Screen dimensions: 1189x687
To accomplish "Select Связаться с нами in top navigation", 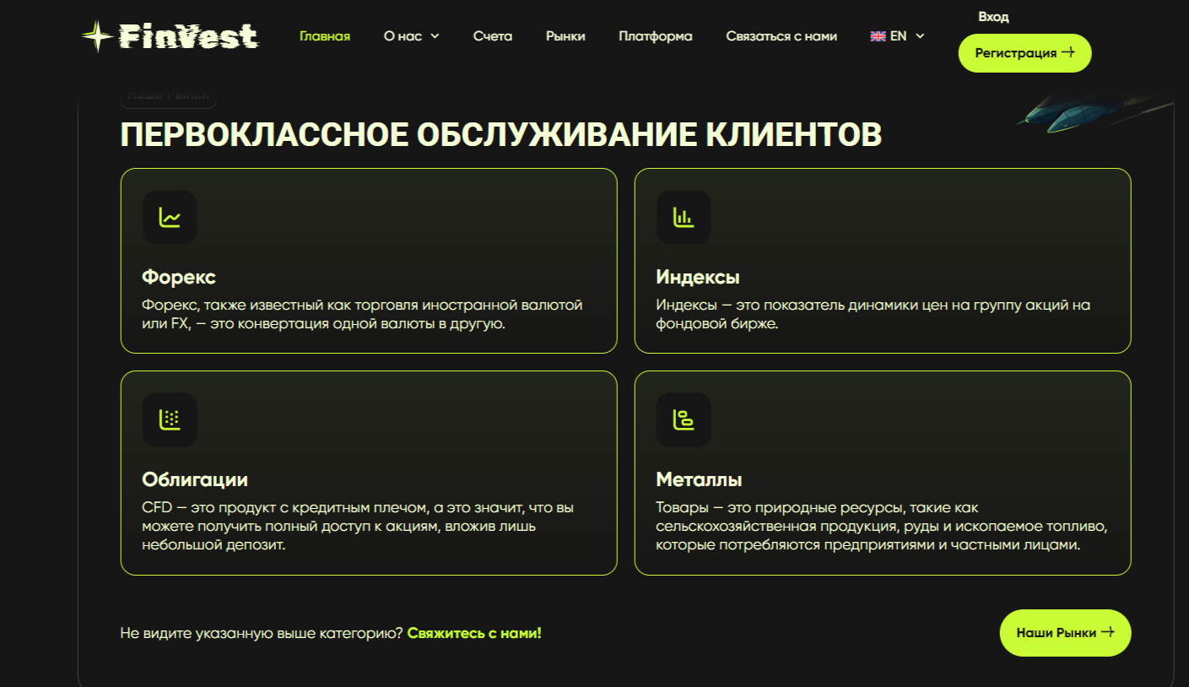I will click(781, 36).
